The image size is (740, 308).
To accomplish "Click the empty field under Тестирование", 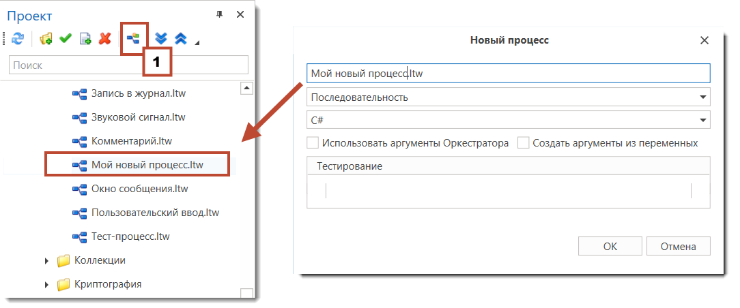I will [x=509, y=191].
